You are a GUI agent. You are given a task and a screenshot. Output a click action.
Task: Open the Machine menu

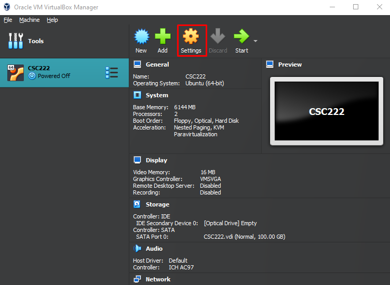click(29, 20)
